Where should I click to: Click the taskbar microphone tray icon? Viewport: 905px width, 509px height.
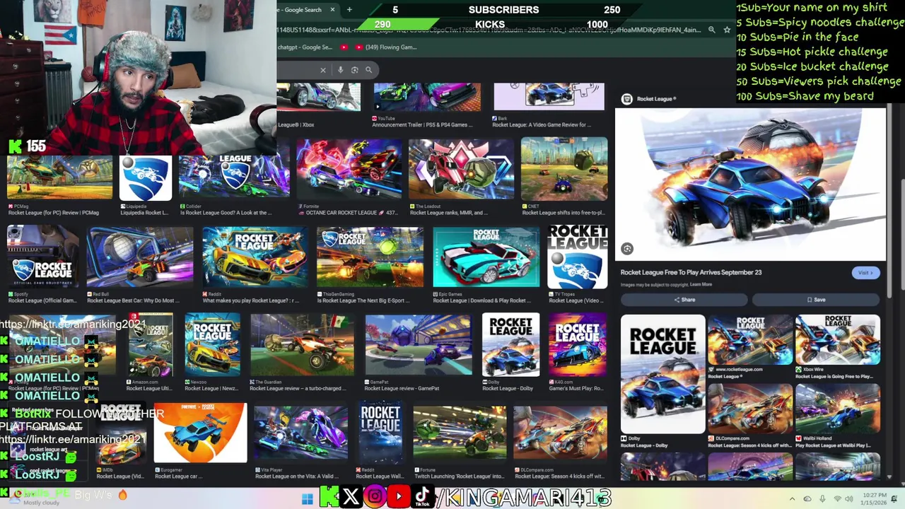822,499
